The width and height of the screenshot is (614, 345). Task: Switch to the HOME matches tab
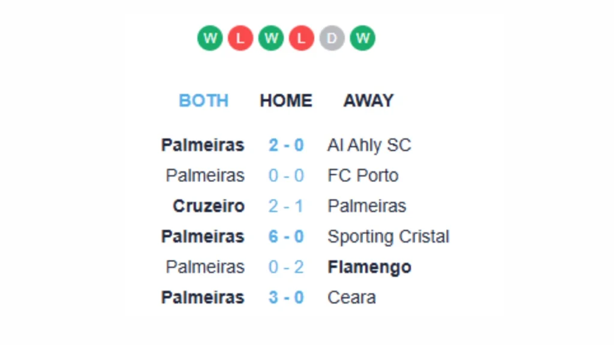click(286, 101)
